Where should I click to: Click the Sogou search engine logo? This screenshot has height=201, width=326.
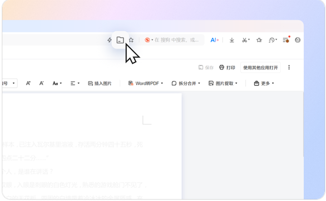[147, 40]
